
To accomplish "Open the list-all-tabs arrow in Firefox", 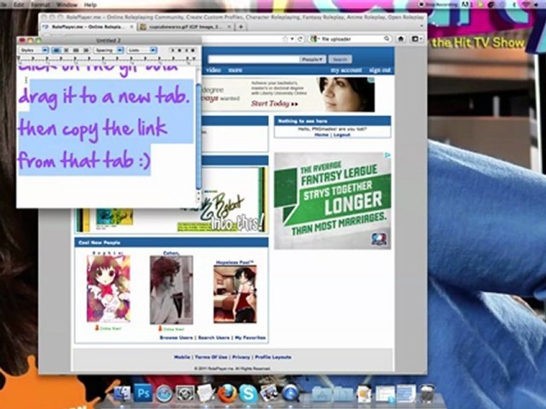I will 421,27.
